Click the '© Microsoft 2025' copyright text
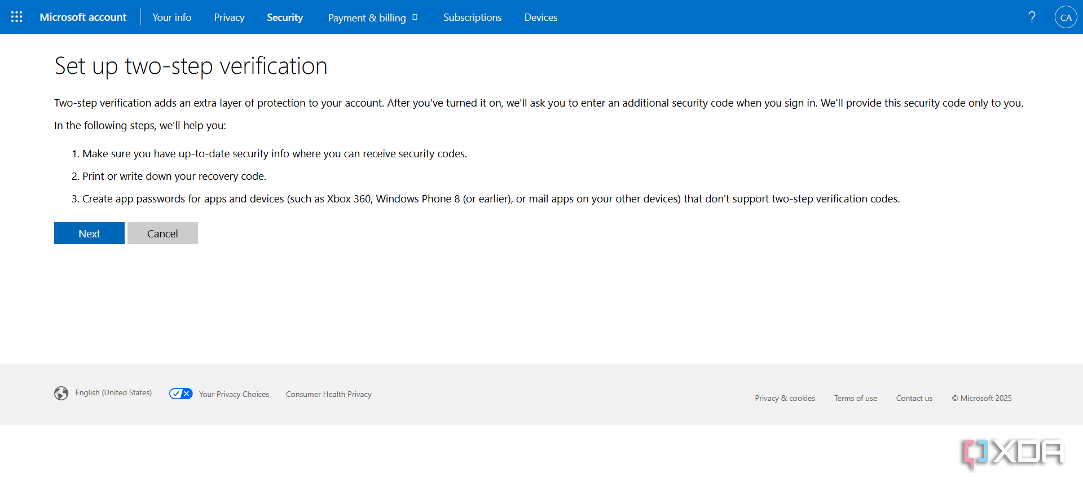 pos(982,398)
